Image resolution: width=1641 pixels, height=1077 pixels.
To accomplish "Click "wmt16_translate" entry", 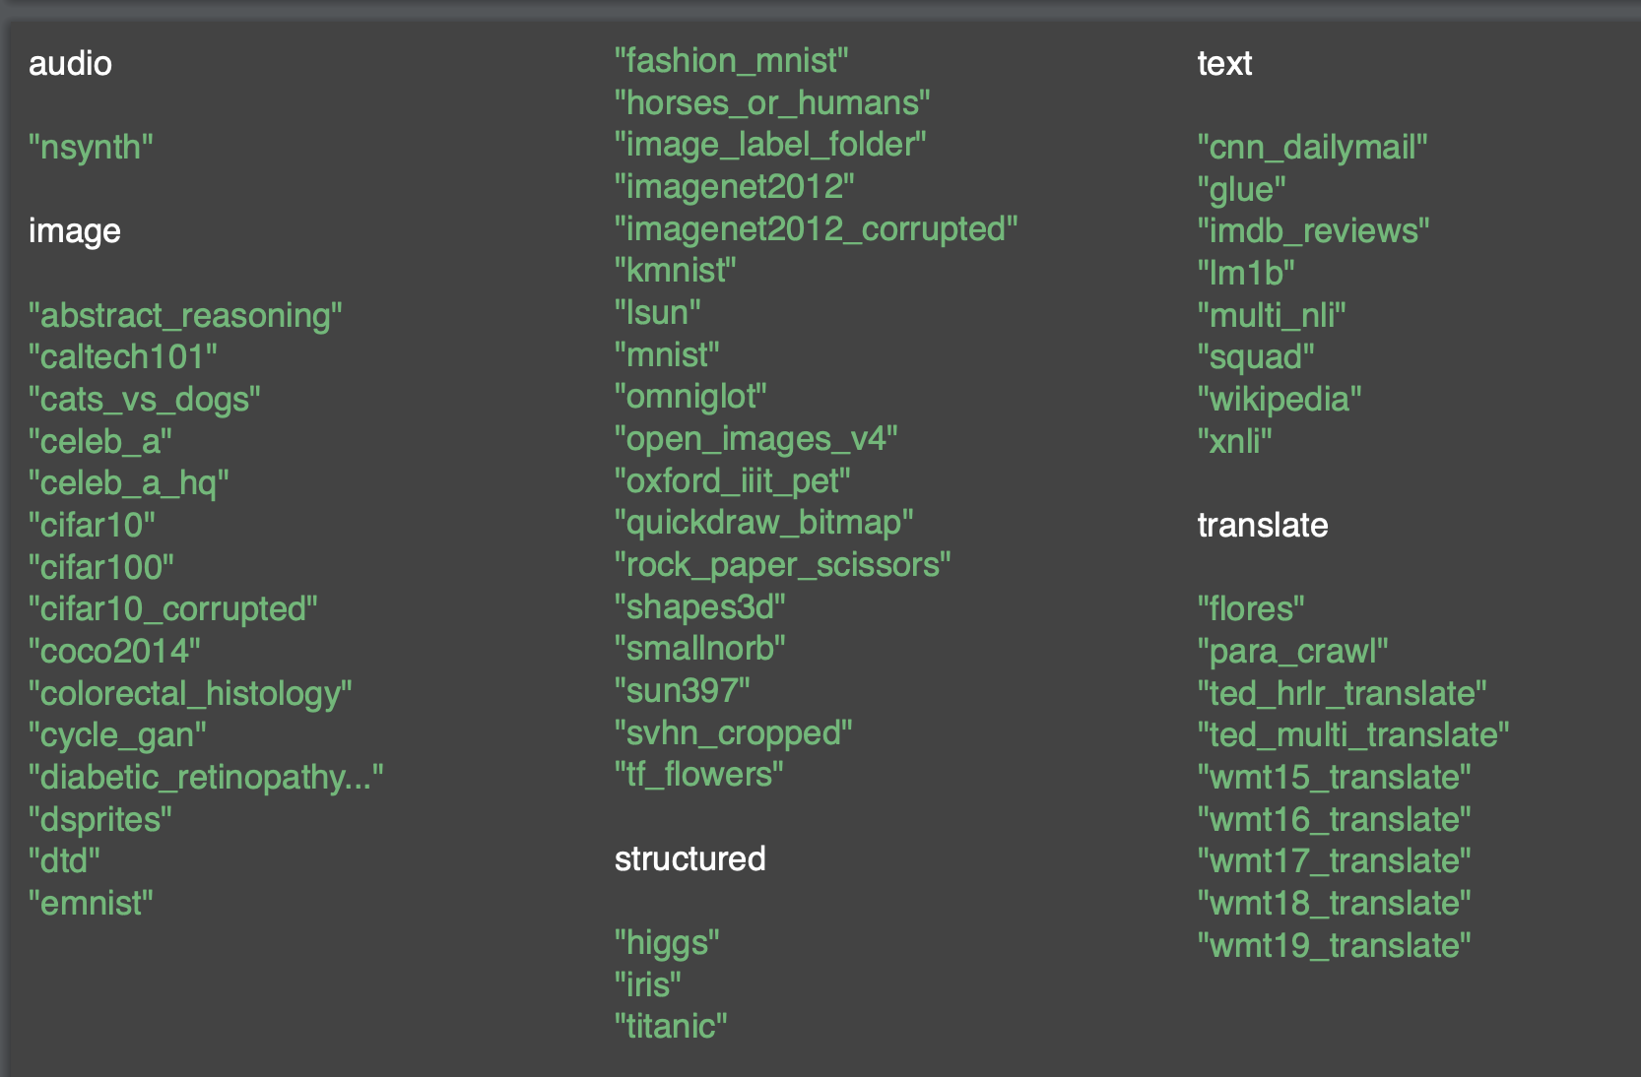I will [x=1335, y=820].
